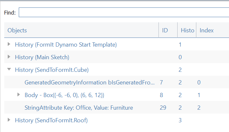Click ID cell 8 in Body row

(161, 95)
